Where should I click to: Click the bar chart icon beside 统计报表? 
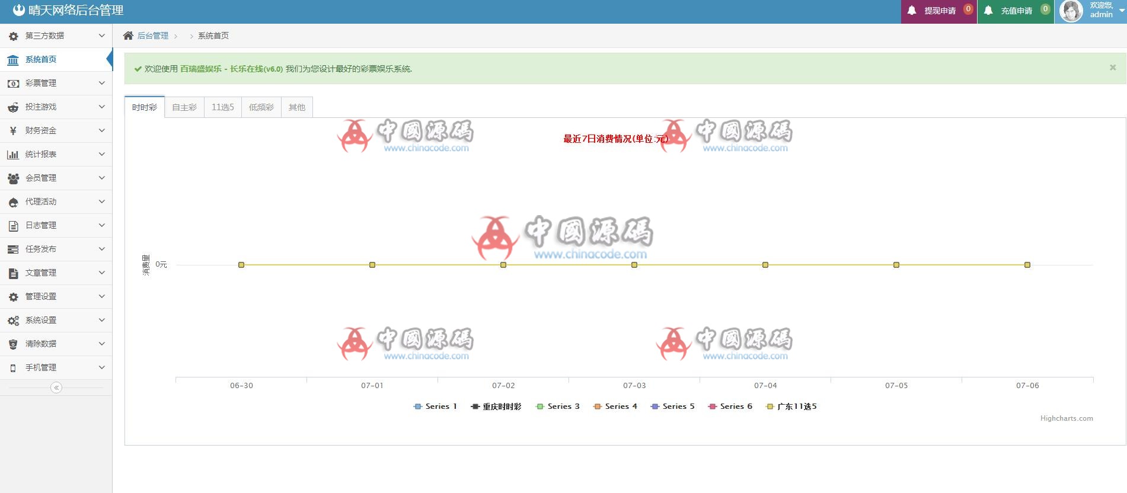coord(13,155)
